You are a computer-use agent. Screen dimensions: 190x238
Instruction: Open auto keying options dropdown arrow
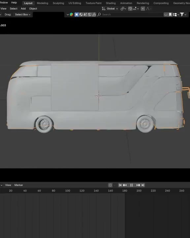[x=114, y=185]
